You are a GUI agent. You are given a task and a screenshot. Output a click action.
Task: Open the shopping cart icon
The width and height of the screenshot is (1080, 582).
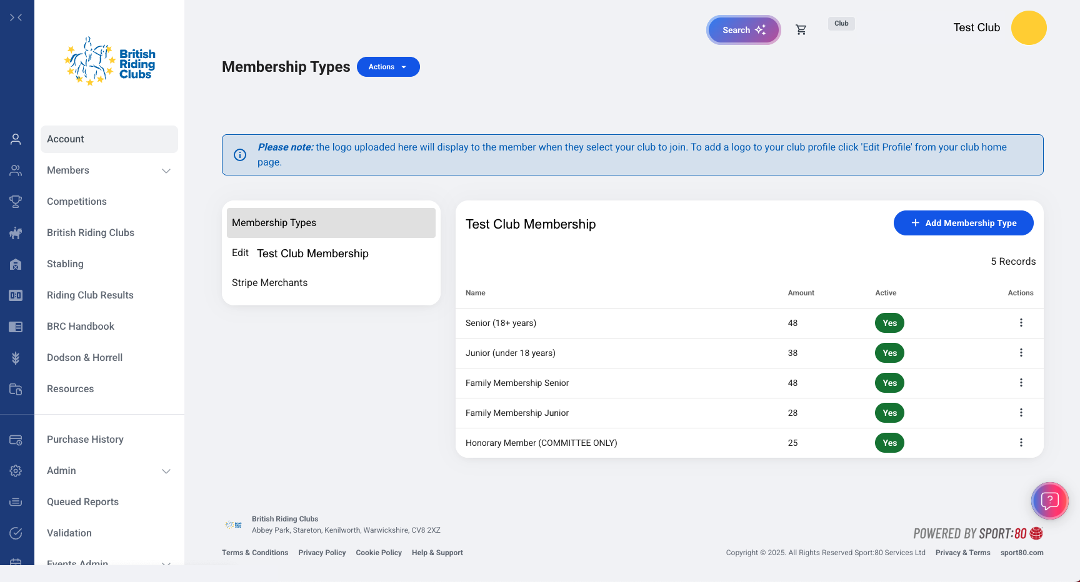tap(801, 30)
